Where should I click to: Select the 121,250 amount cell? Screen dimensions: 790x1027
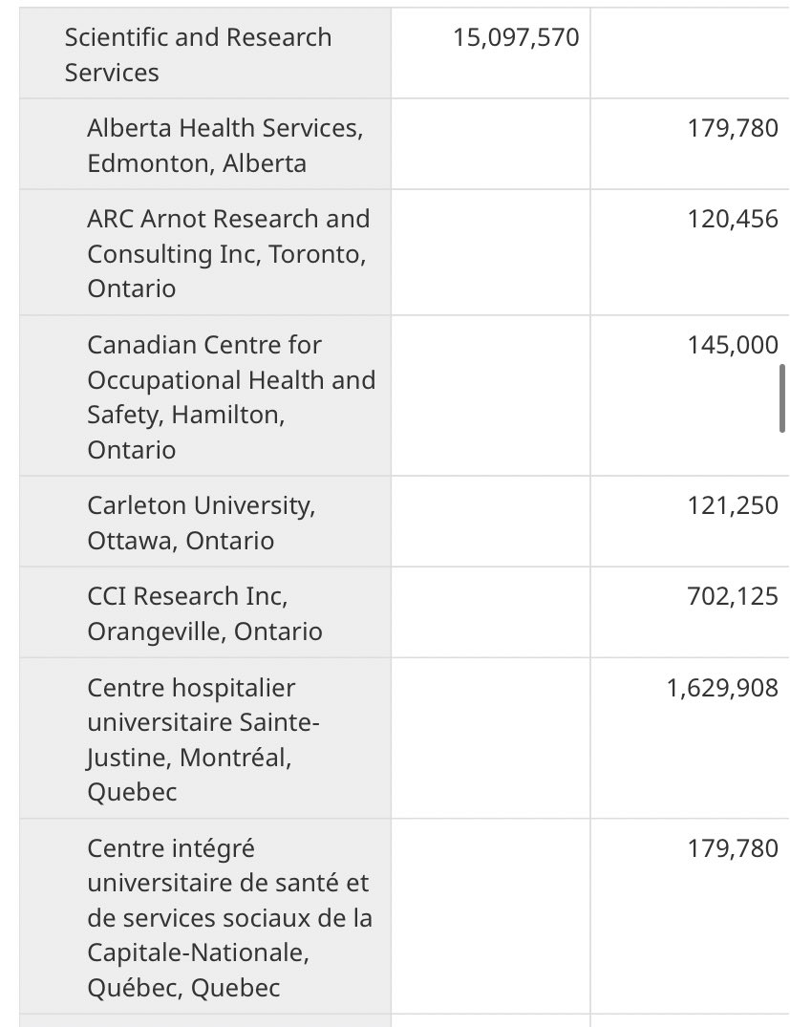733,505
